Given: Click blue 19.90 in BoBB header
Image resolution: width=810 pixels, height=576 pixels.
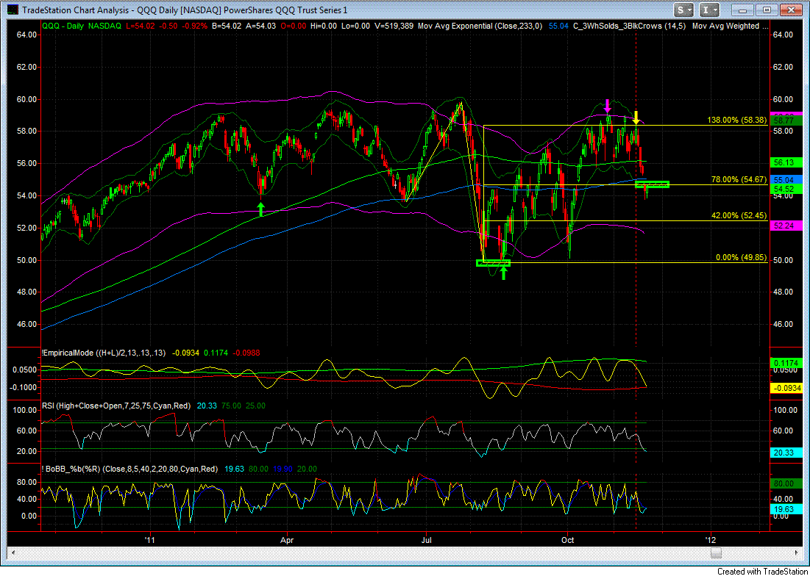Looking at the screenshot, I should tap(282, 469).
